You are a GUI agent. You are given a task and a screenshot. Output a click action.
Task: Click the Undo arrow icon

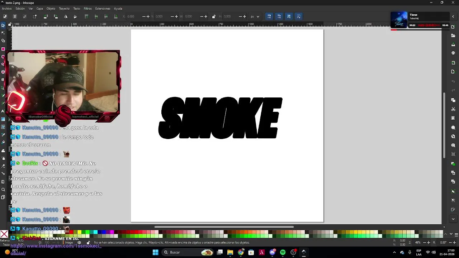453,82
